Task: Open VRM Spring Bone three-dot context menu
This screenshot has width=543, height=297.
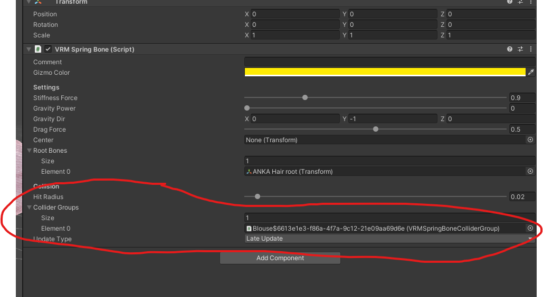Action: [530, 49]
